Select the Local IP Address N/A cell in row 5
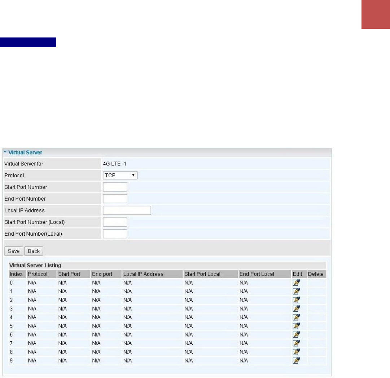Screen dimensions: 390x378 [x=127, y=326]
